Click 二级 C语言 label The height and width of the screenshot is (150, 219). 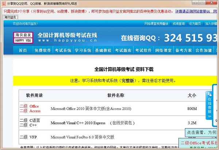click(30, 121)
